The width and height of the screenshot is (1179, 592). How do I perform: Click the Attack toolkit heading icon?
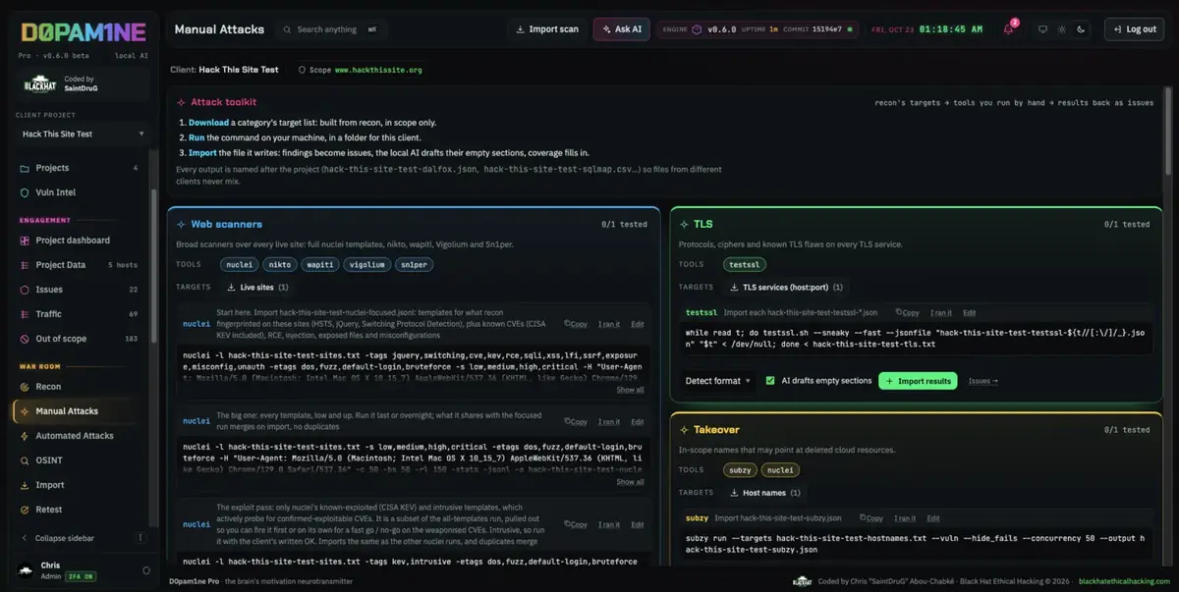(x=181, y=102)
